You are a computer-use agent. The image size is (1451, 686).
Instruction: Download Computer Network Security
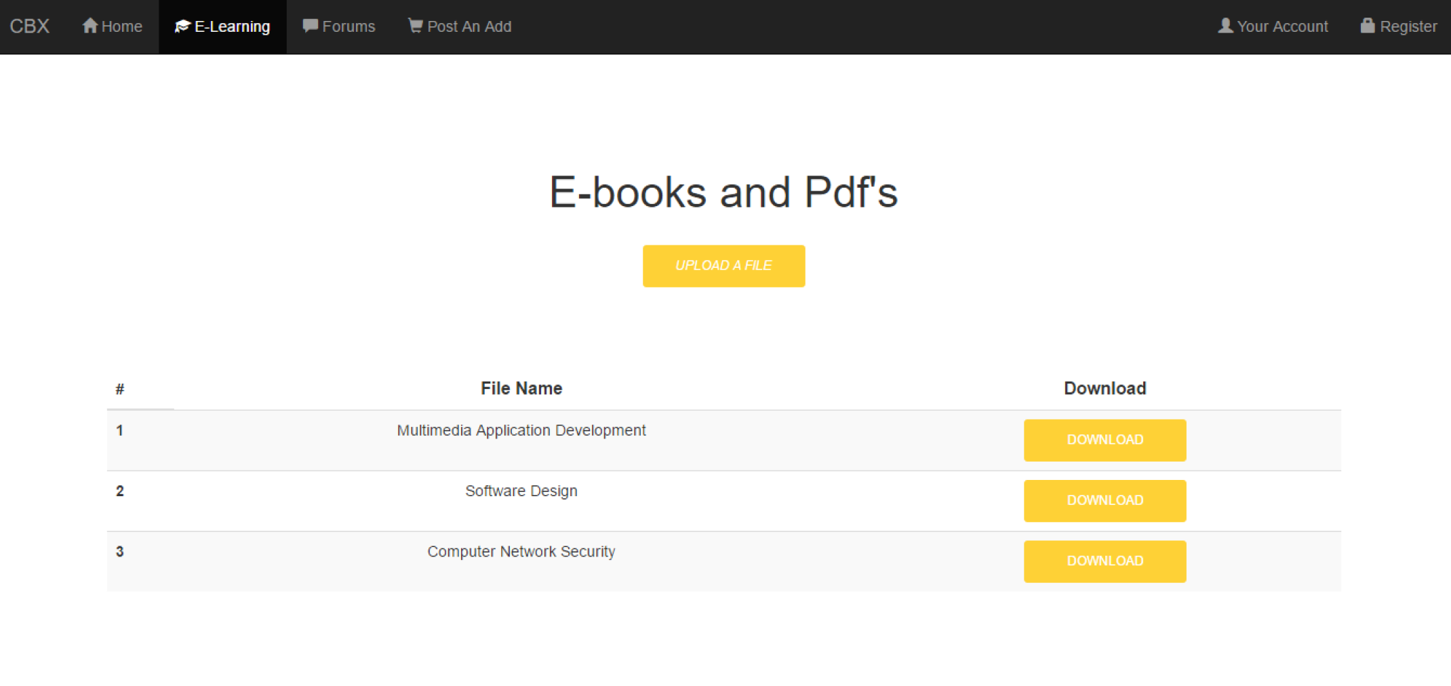[1104, 561]
